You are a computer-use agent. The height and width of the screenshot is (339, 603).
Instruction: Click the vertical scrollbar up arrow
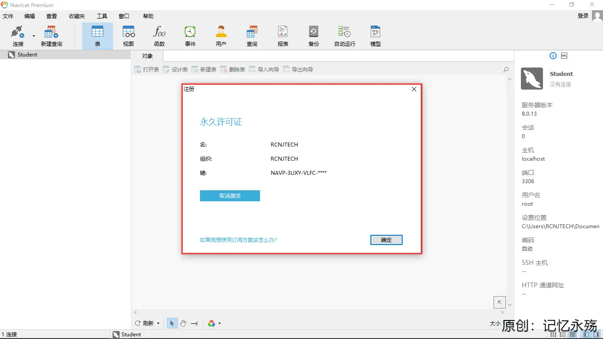coord(510,79)
